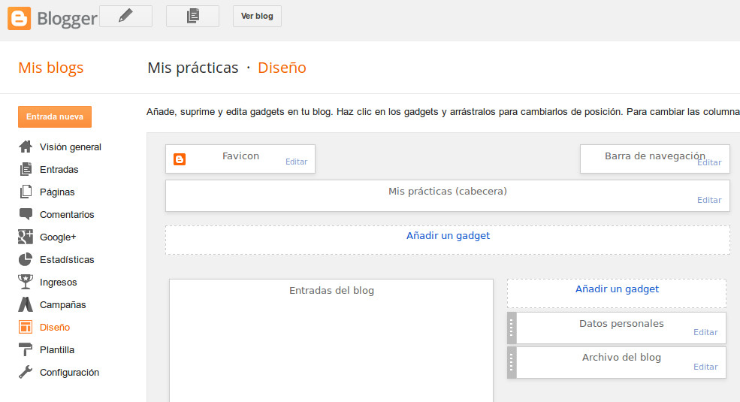
Task: Click the Blogger logo icon
Action: [x=20, y=18]
